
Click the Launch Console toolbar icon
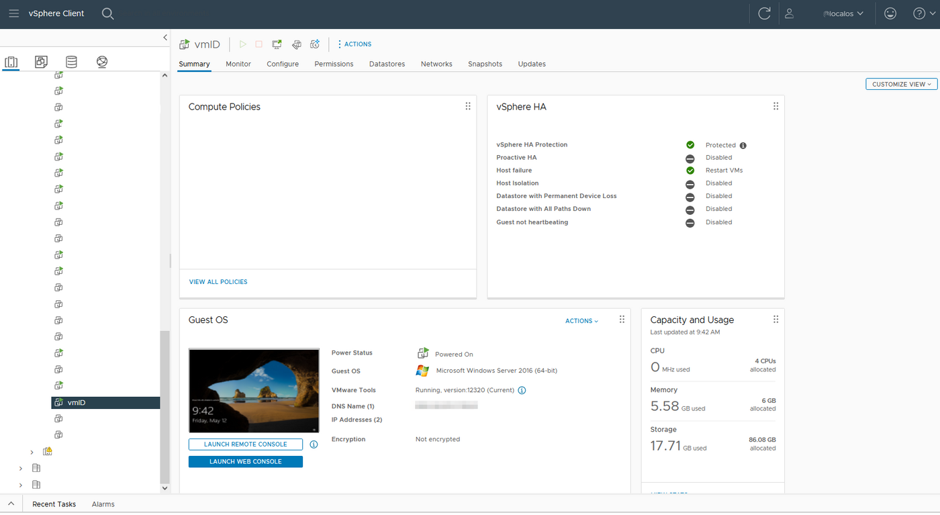pyautogui.click(x=277, y=44)
